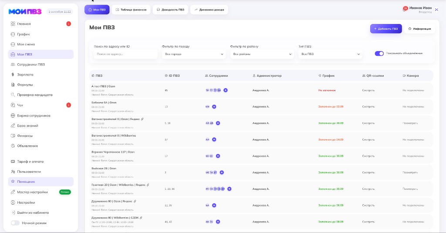Open Биржа сотрудников
446x233 pixels.
tap(41, 116)
